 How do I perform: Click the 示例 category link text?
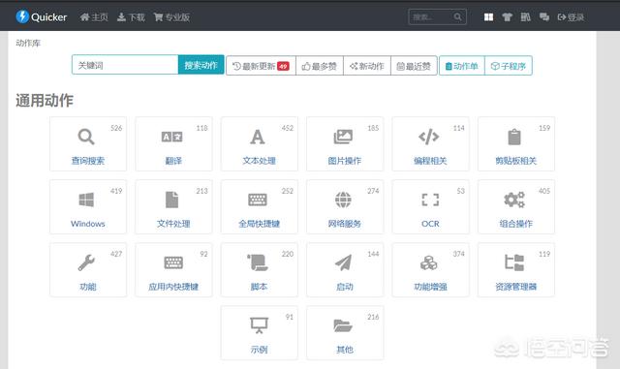(259, 350)
